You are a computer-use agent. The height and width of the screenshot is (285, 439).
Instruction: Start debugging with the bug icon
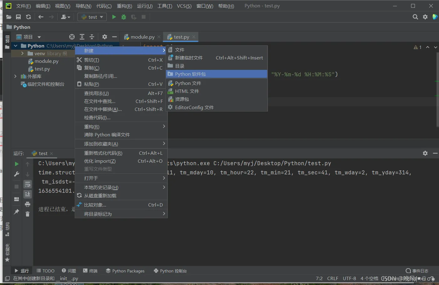coord(124,17)
